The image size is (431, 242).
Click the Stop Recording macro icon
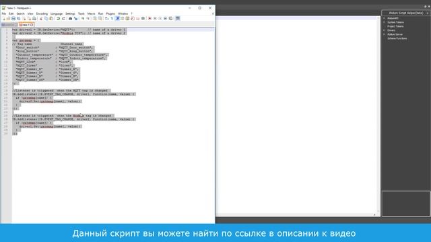coord(155,18)
